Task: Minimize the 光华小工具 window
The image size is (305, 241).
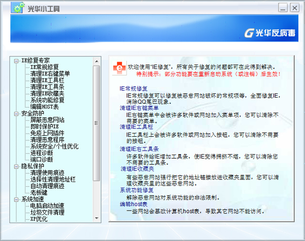Action: pyautogui.click(x=283, y=8)
